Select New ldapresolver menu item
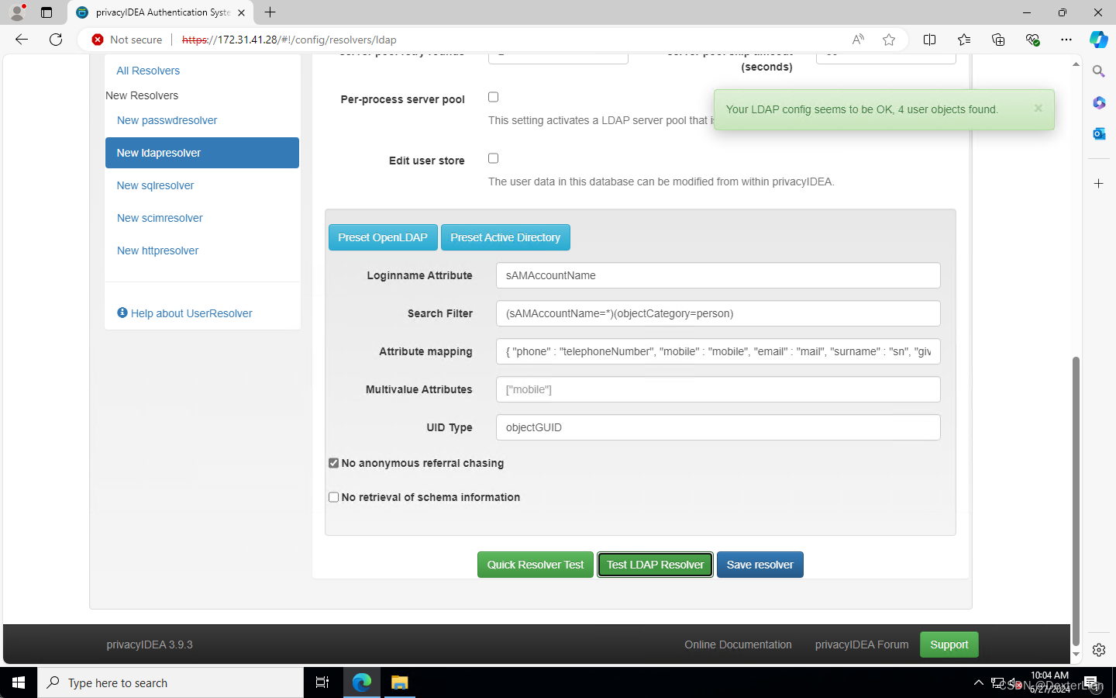The image size is (1116, 698). click(x=202, y=153)
